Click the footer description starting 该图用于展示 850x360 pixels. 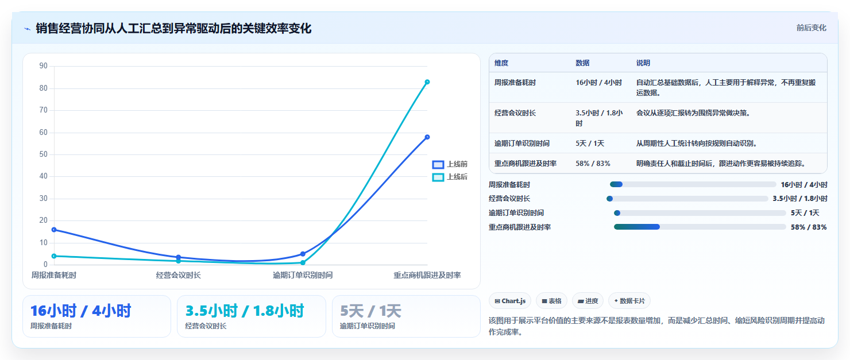[x=656, y=326]
